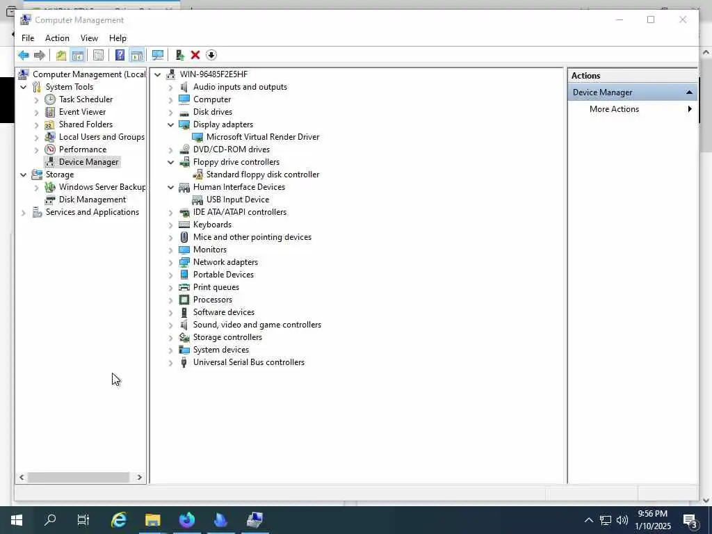The width and height of the screenshot is (712, 534).
Task: Click the blue Help toolbar icon
Action: 120,56
